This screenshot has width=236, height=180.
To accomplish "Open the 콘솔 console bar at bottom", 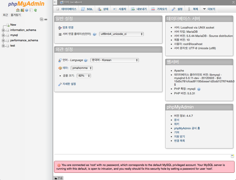I will (x=58, y=178).
